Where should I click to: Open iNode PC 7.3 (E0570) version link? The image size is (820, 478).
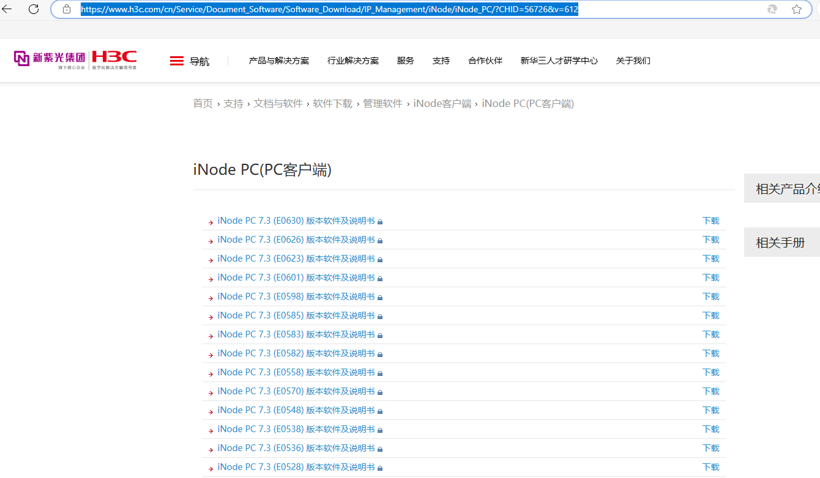coord(296,391)
